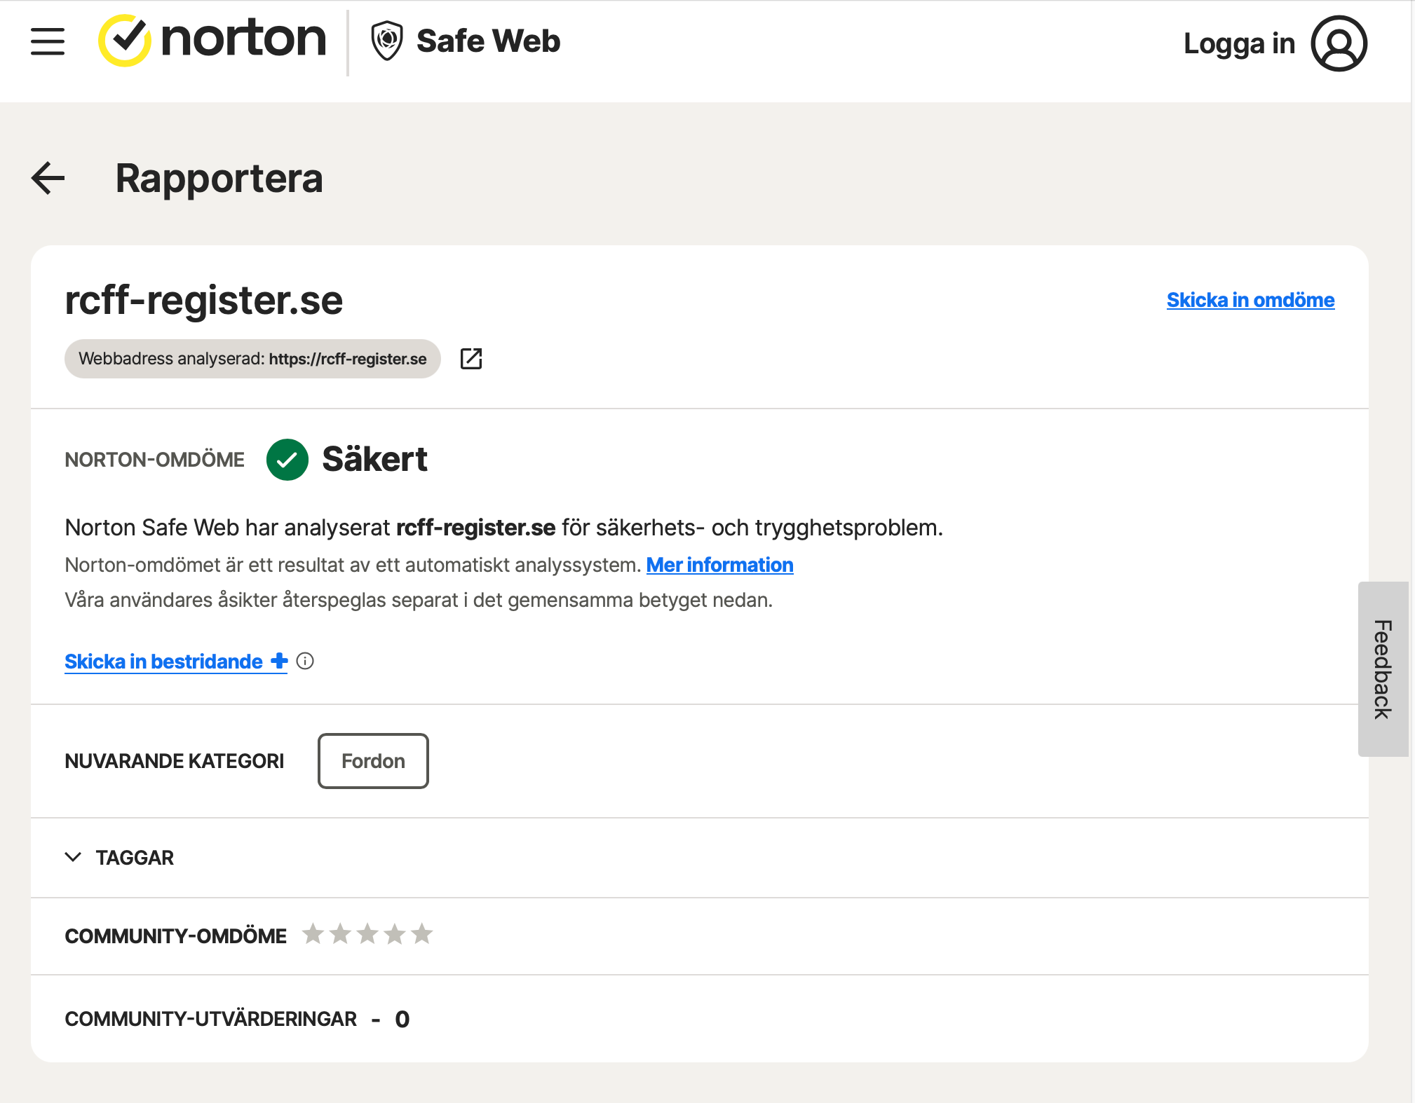This screenshot has width=1415, height=1103.
Task: Click the TAGGAR section label
Action: coord(135,858)
